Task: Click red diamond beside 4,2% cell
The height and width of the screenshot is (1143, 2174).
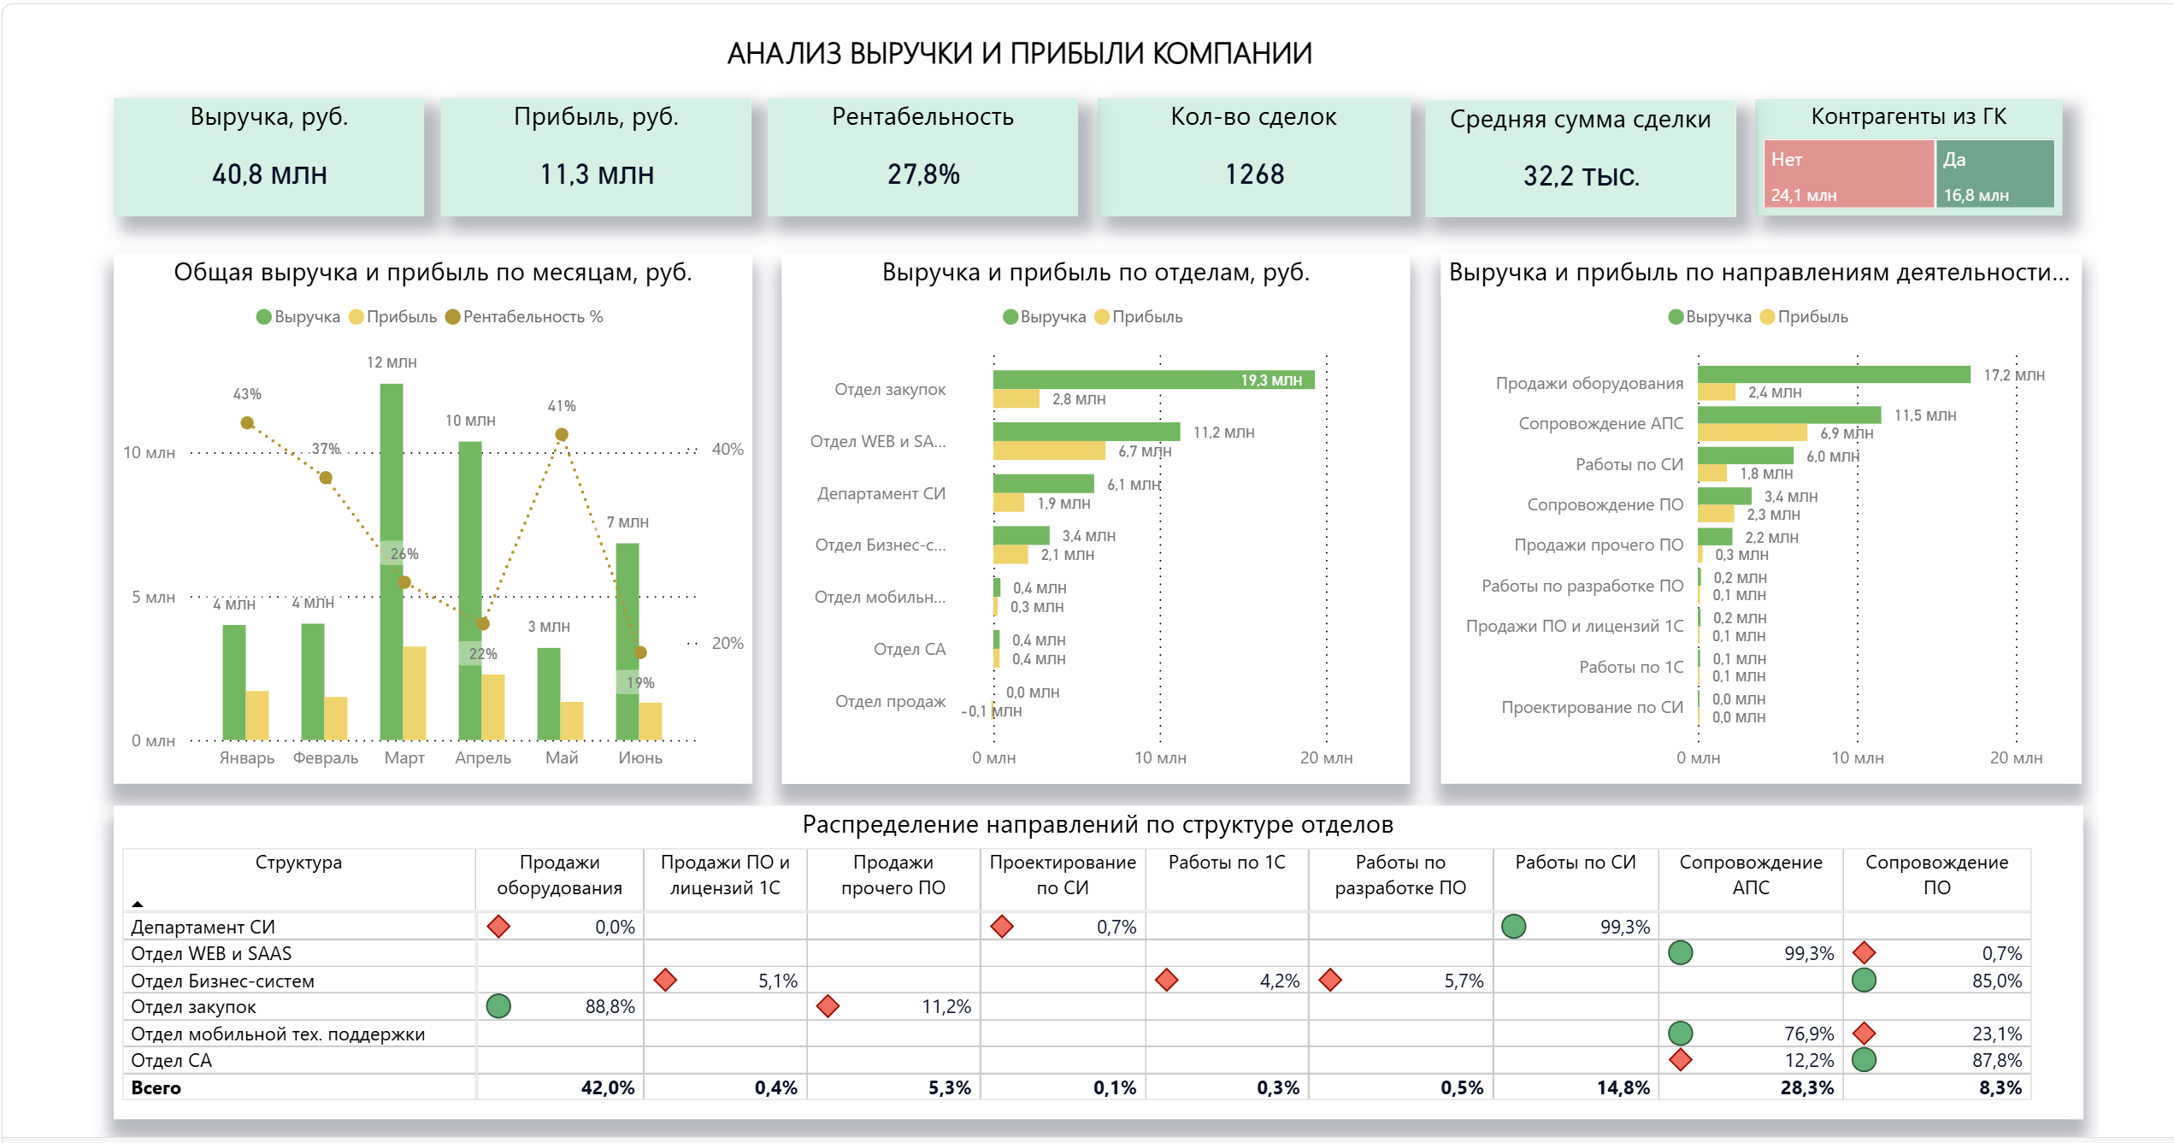Action: click(x=1167, y=980)
